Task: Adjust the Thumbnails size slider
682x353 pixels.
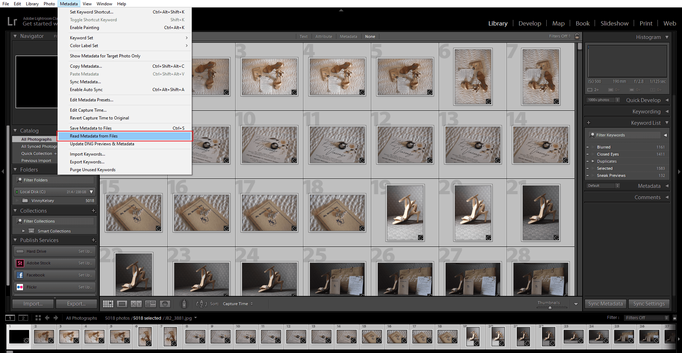Action: pyautogui.click(x=550, y=308)
